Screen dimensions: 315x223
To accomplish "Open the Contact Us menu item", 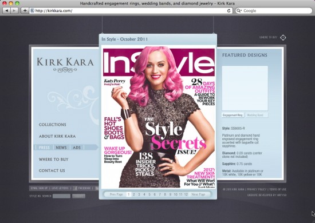I will tap(52, 170).
